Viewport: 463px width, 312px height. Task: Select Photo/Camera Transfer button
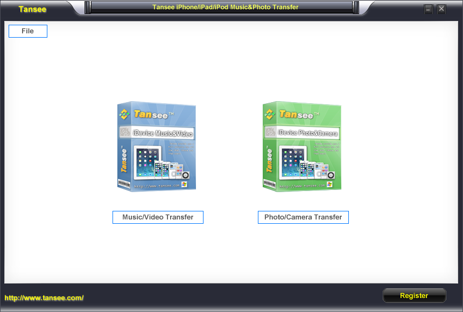pos(303,217)
